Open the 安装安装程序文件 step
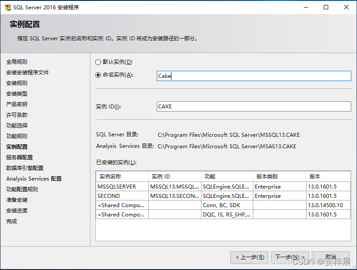Screen dimensions: 357x270 coord(27,73)
